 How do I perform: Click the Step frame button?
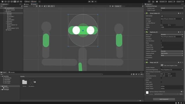pyautogui.click(x=96, y=1)
